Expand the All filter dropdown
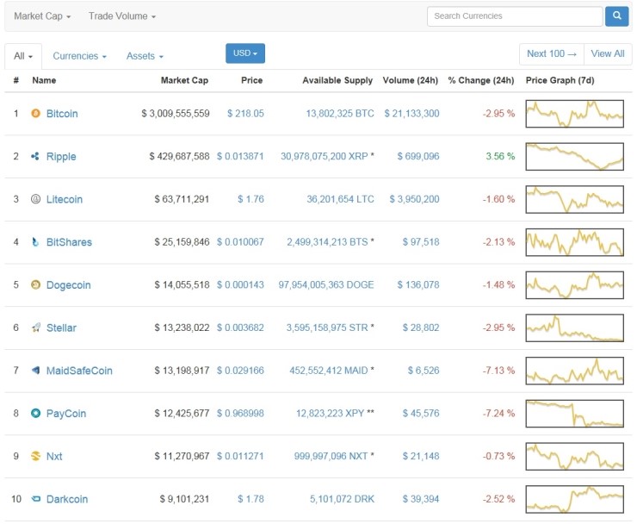The width and height of the screenshot is (637, 524). (23, 56)
